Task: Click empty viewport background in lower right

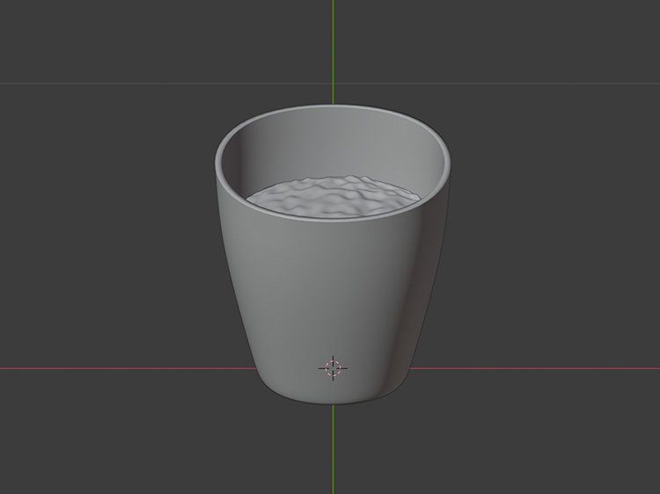Action: [x=572, y=440]
